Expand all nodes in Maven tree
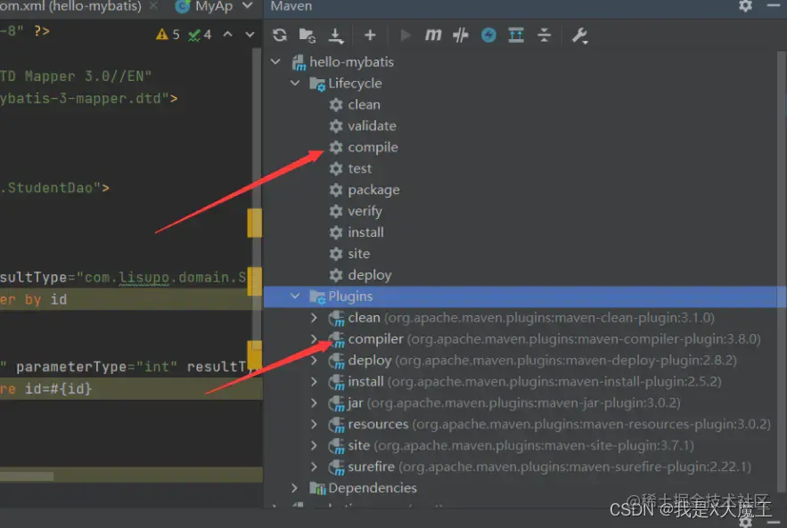This screenshot has height=528, width=787. (516, 35)
